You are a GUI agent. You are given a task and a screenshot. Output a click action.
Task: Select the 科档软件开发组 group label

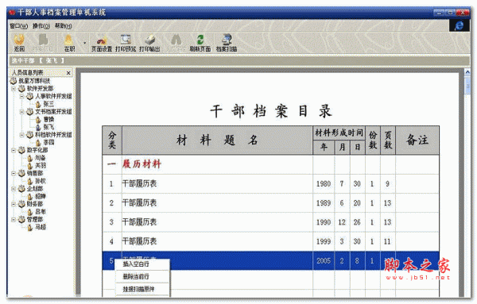click(53, 134)
